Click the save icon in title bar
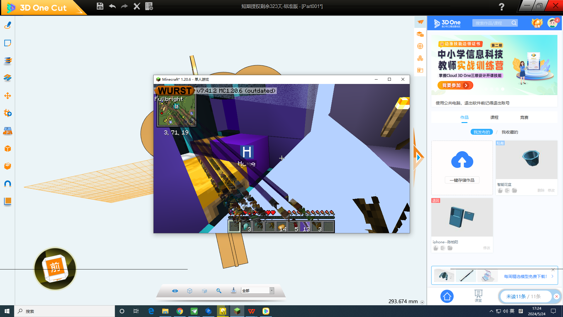The width and height of the screenshot is (563, 317). pos(100,6)
